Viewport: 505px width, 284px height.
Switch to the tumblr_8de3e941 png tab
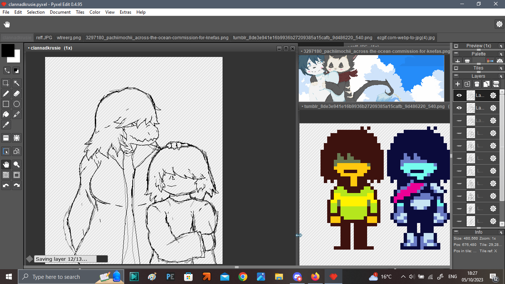coord(302,38)
